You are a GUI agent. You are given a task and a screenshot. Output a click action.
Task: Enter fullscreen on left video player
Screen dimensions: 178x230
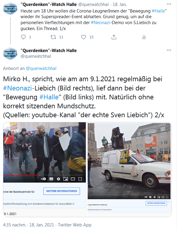80,179
